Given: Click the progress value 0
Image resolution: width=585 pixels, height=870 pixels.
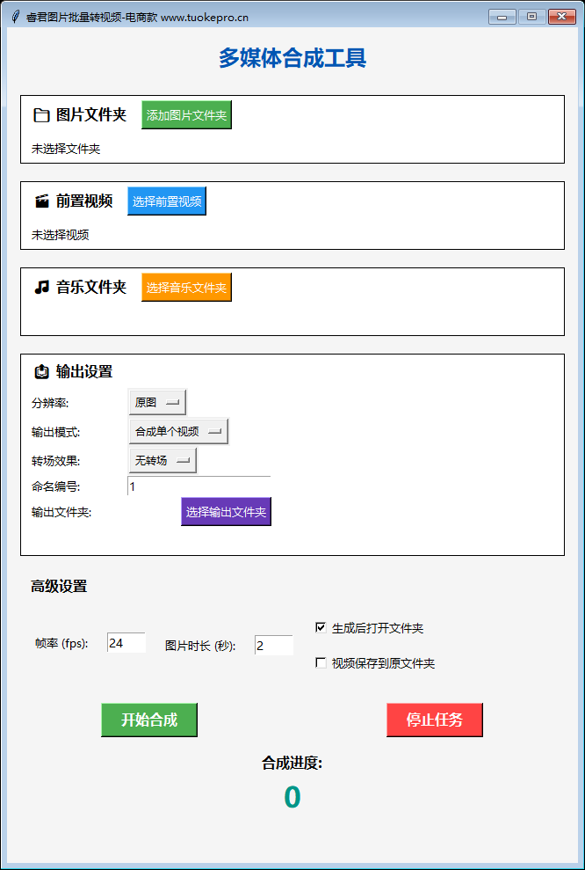Looking at the screenshot, I should click(292, 797).
